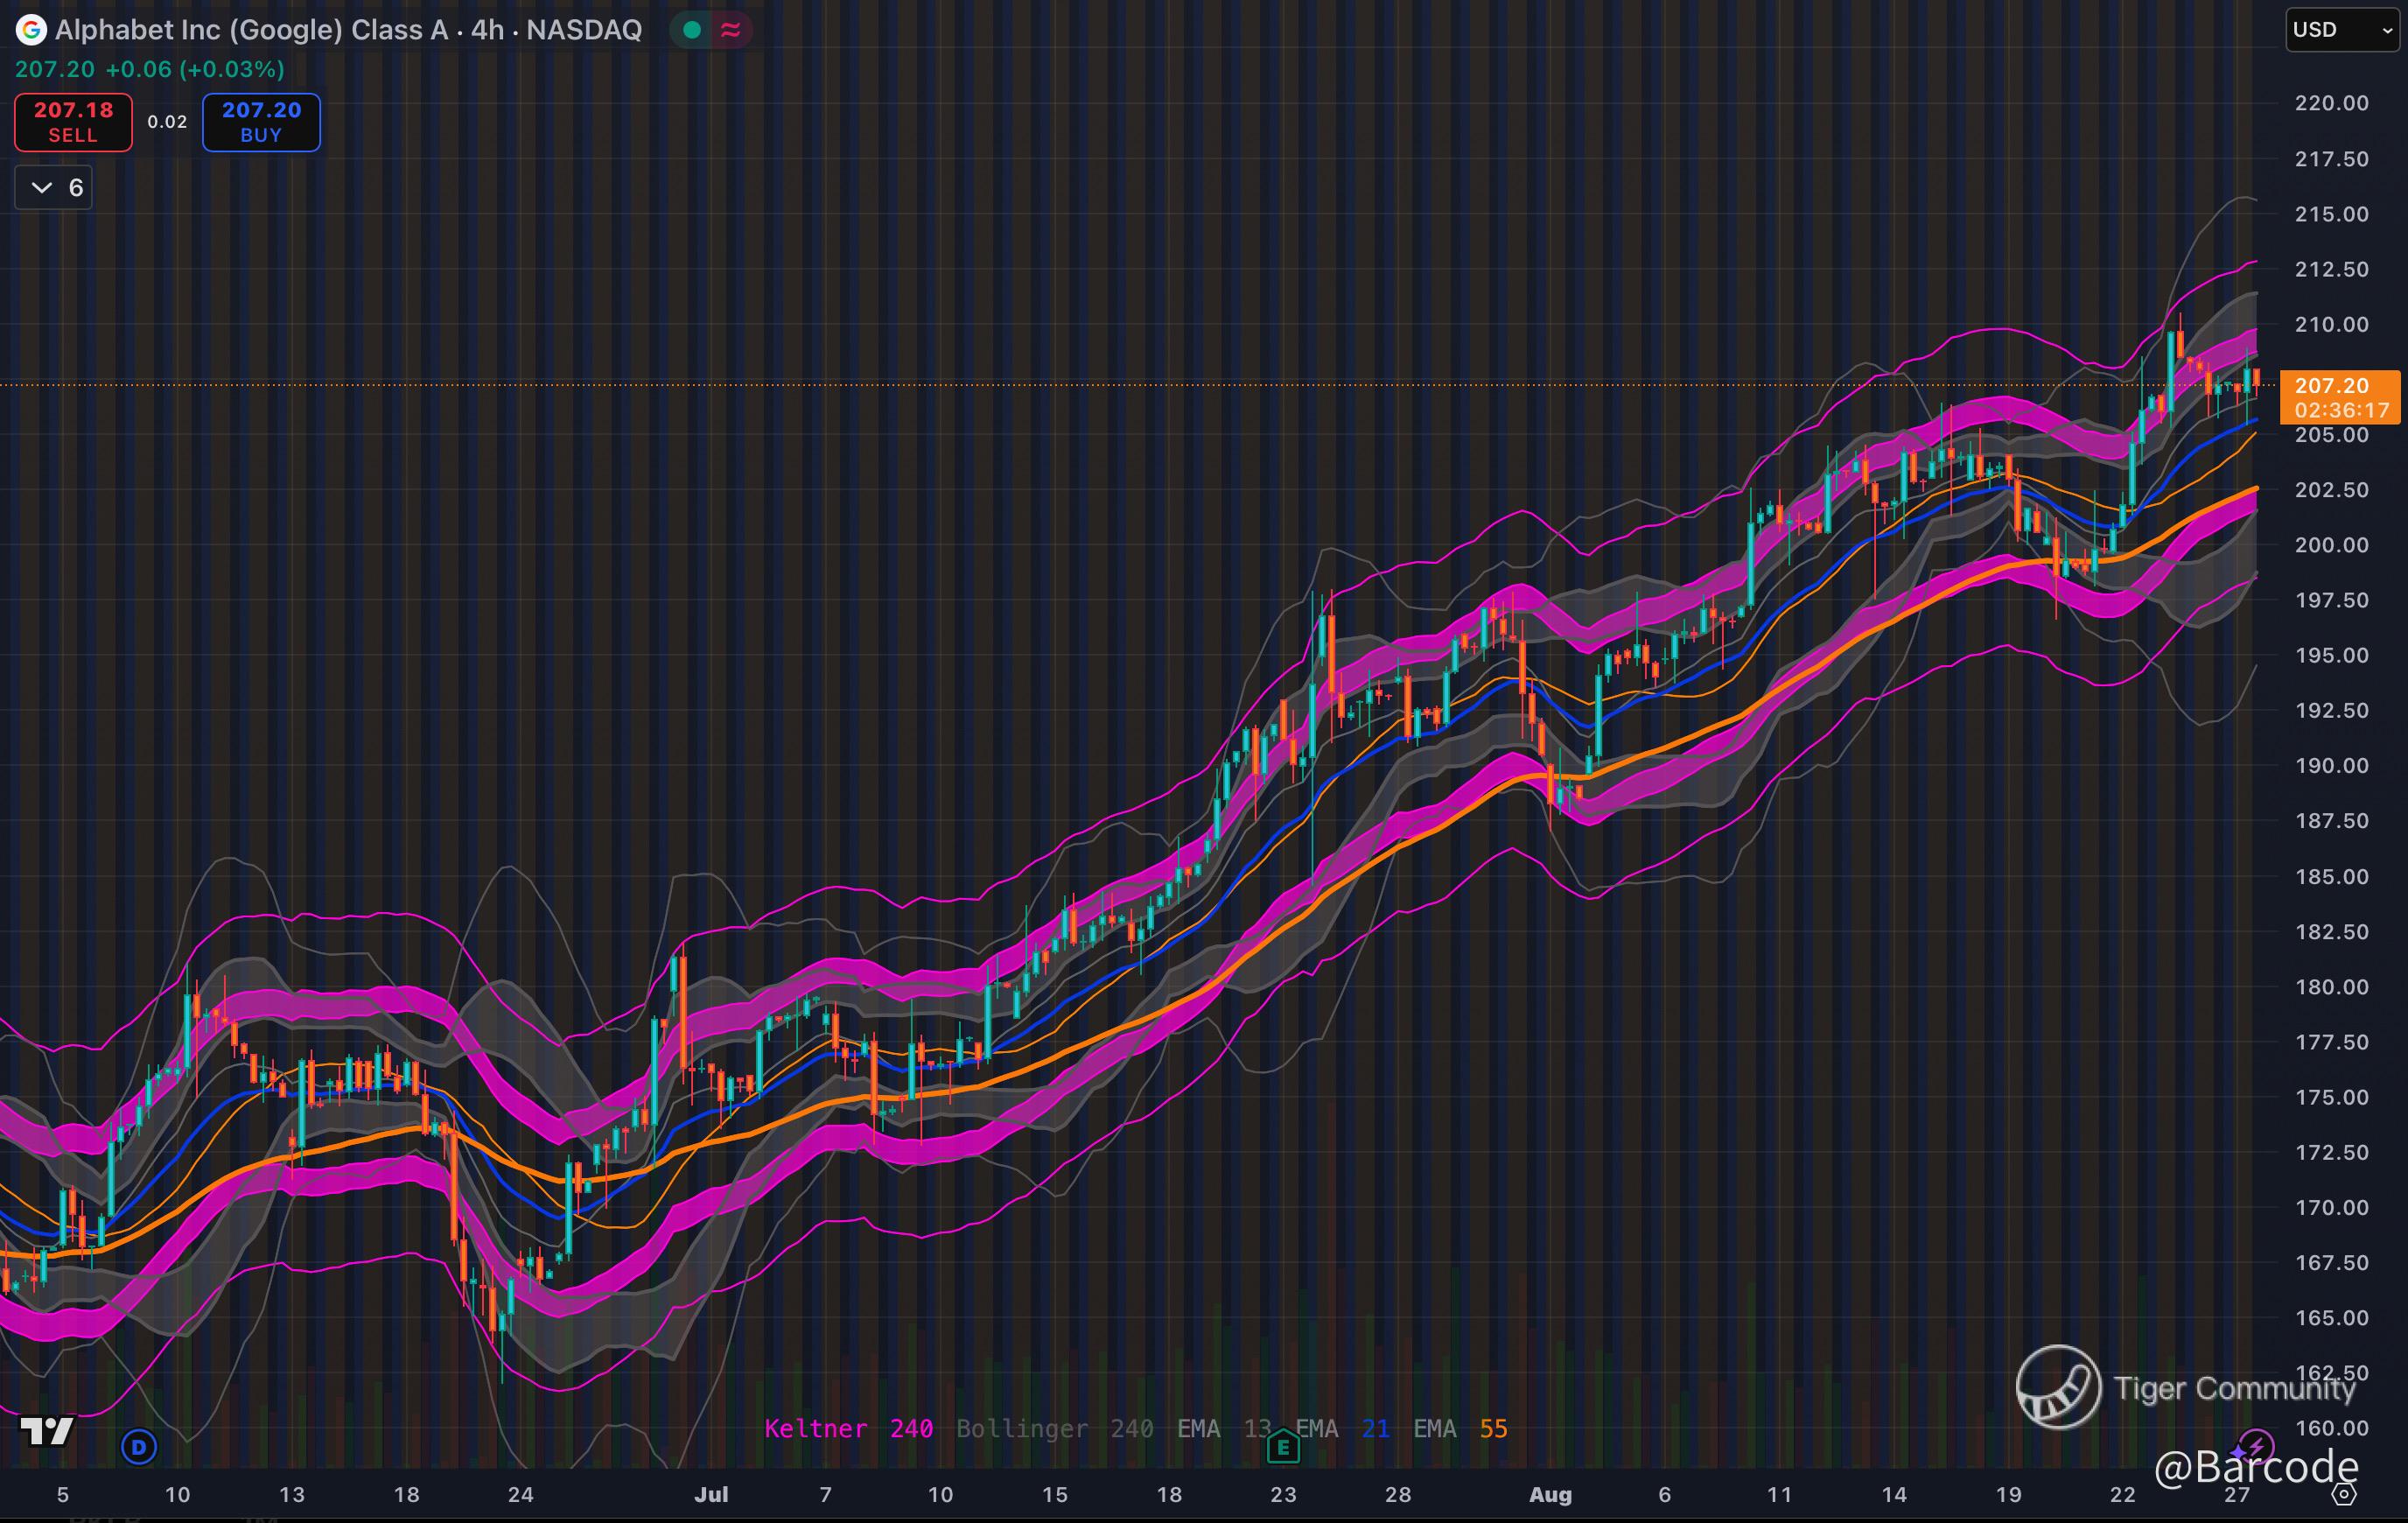The image size is (2408, 1523).
Task: Open the earnings E marker
Action: (1283, 1447)
